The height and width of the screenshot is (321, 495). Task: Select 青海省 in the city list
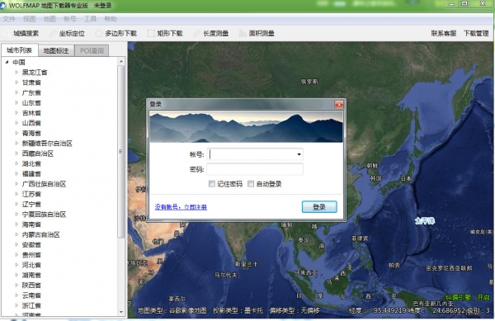click(x=31, y=133)
